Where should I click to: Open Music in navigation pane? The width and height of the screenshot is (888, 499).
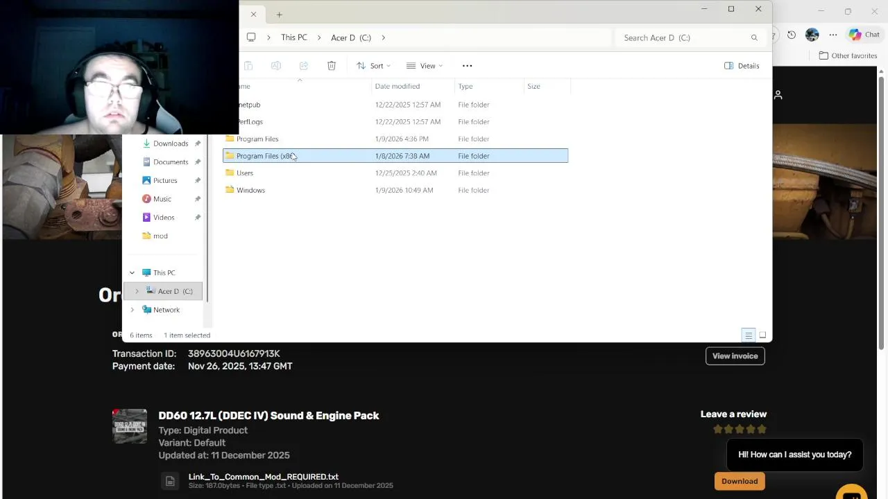tap(162, 199)
